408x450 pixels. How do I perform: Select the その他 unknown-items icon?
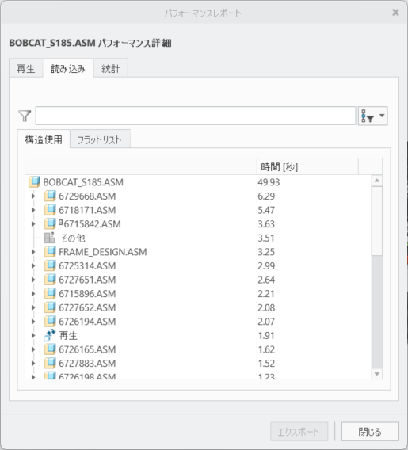(50, 238)
